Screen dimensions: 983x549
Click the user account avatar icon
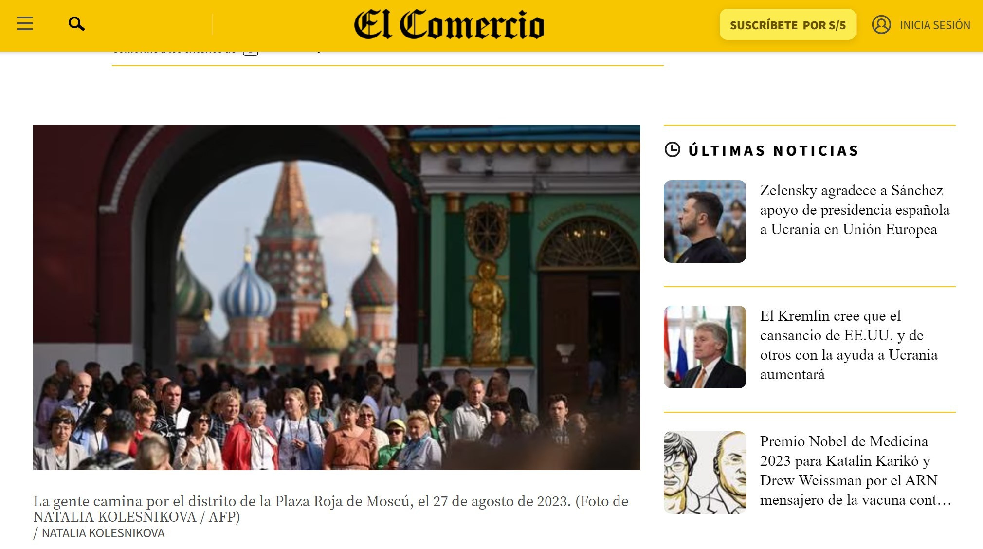tap(881, 25)
